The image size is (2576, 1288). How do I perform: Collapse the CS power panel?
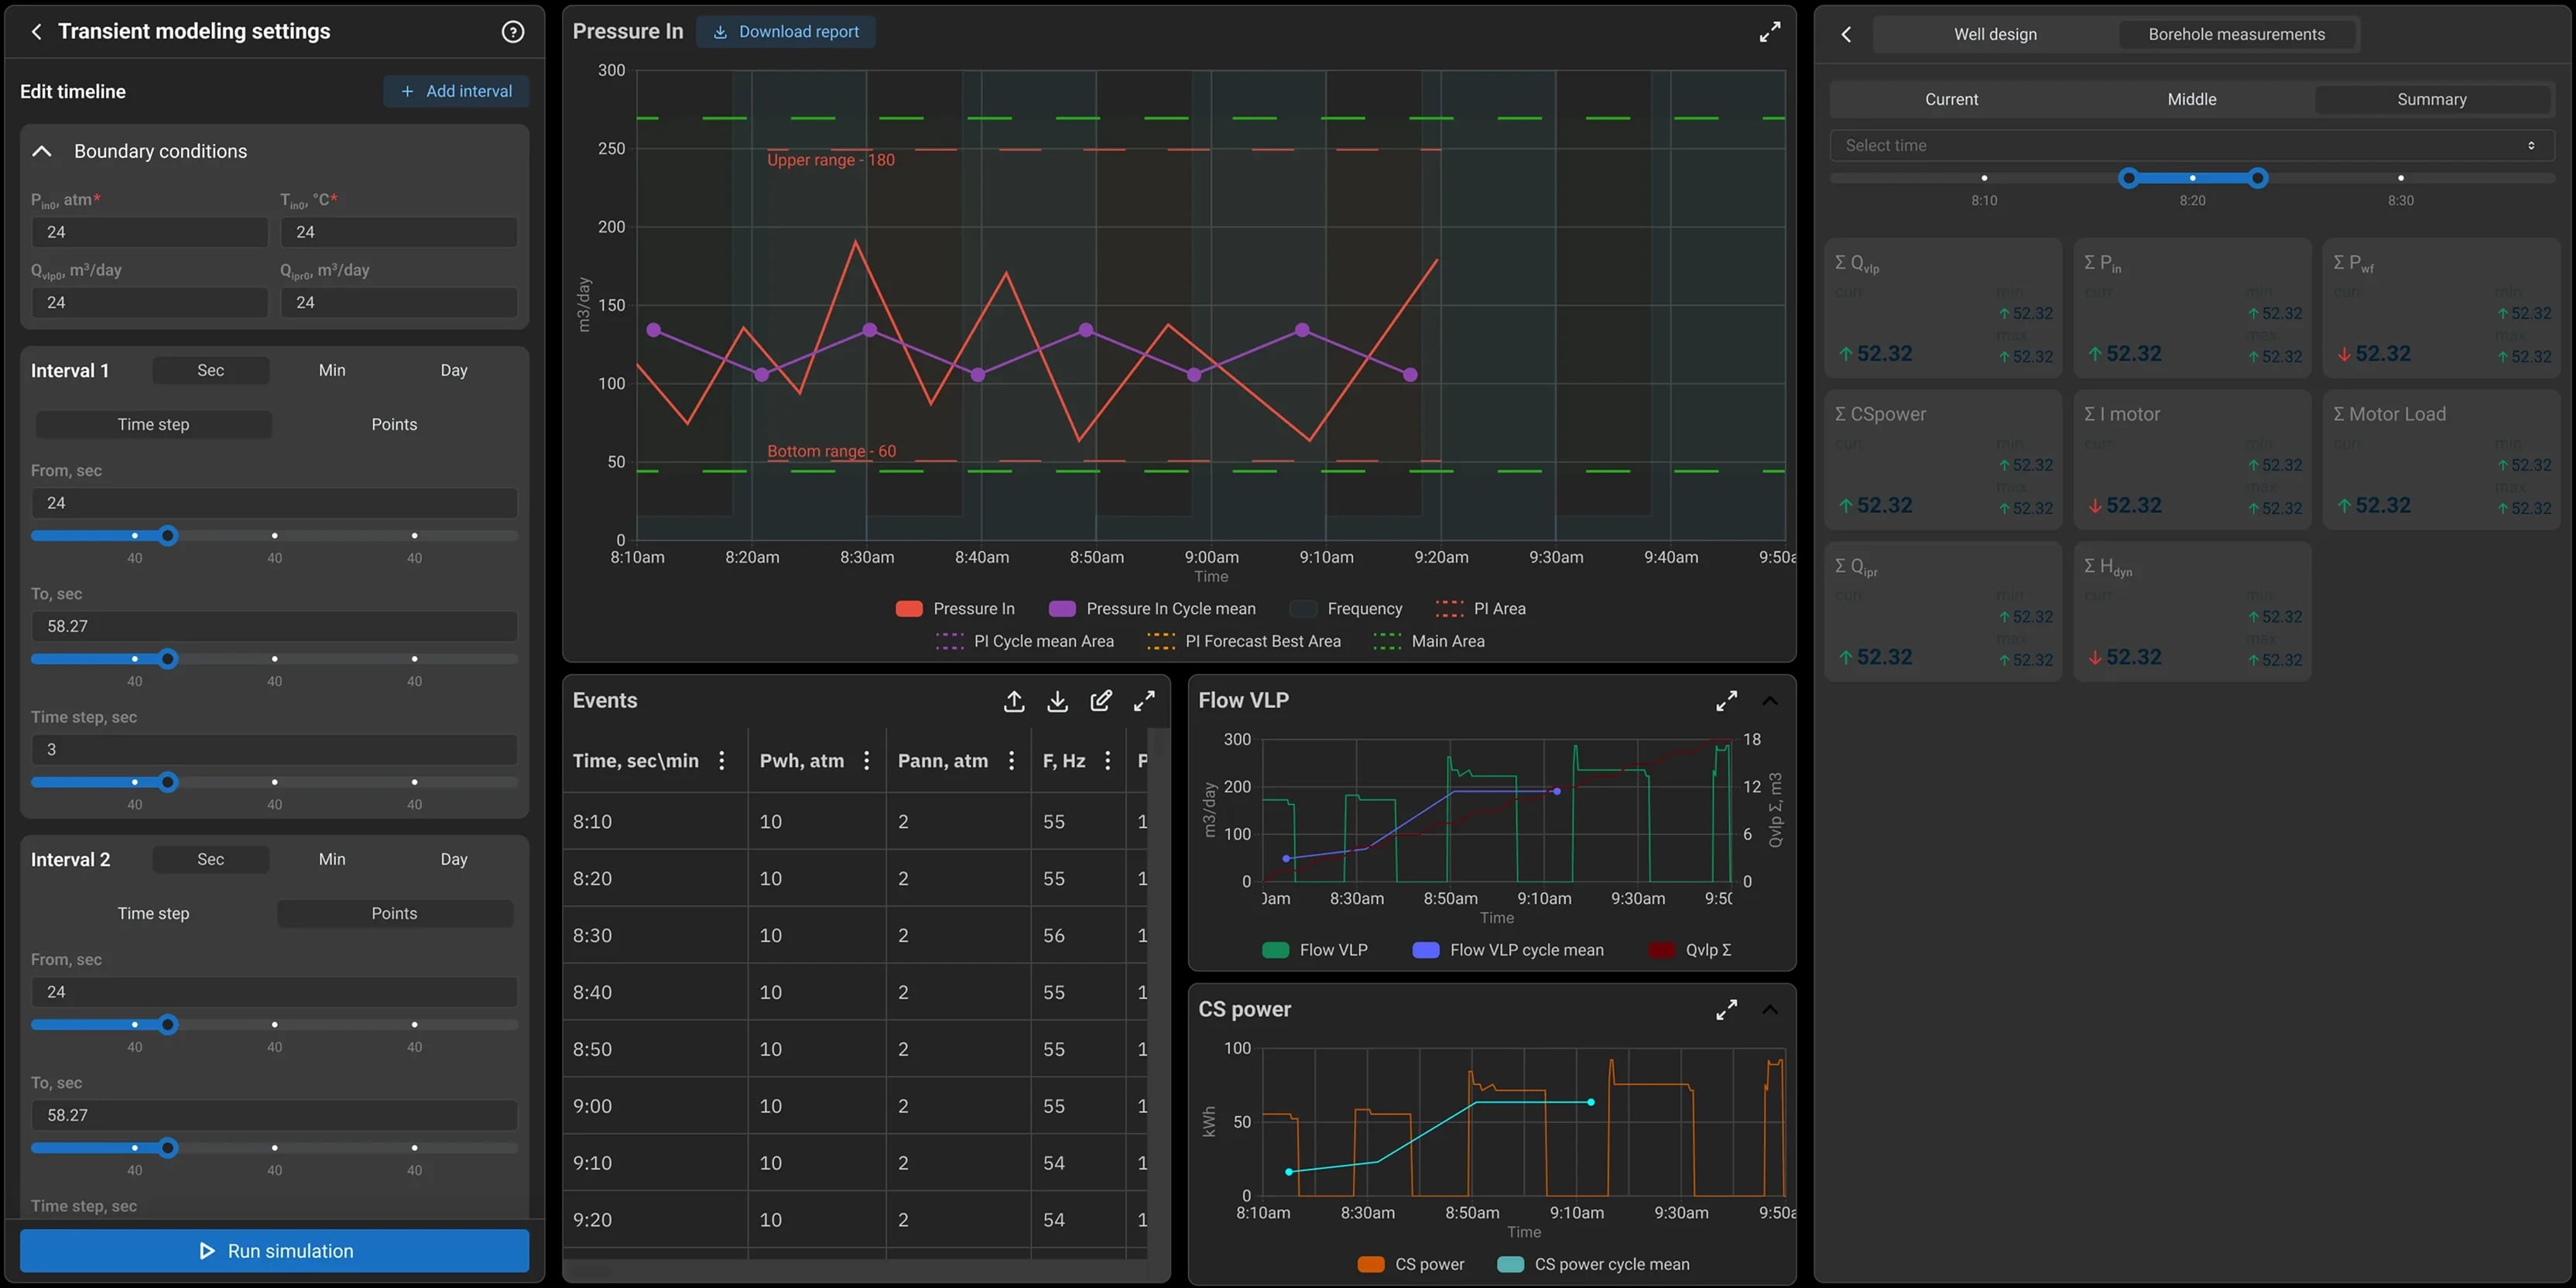click(x=1770, y=1010)
